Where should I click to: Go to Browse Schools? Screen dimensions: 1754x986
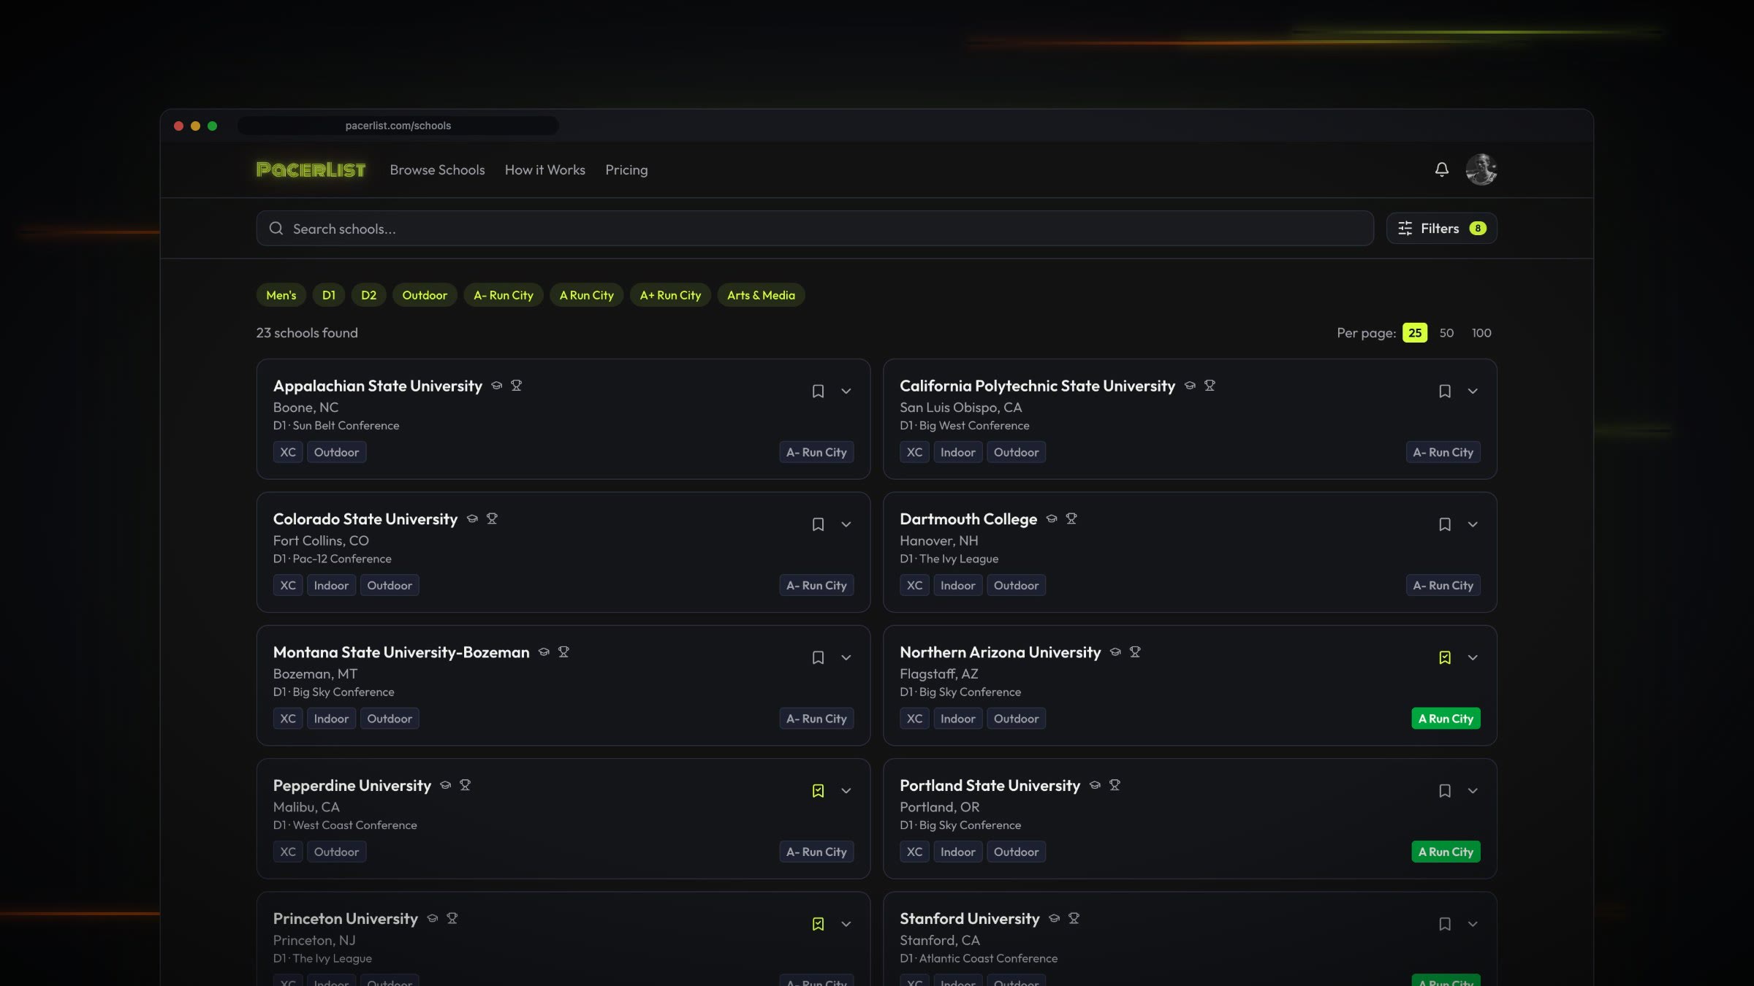click(437, 169)
